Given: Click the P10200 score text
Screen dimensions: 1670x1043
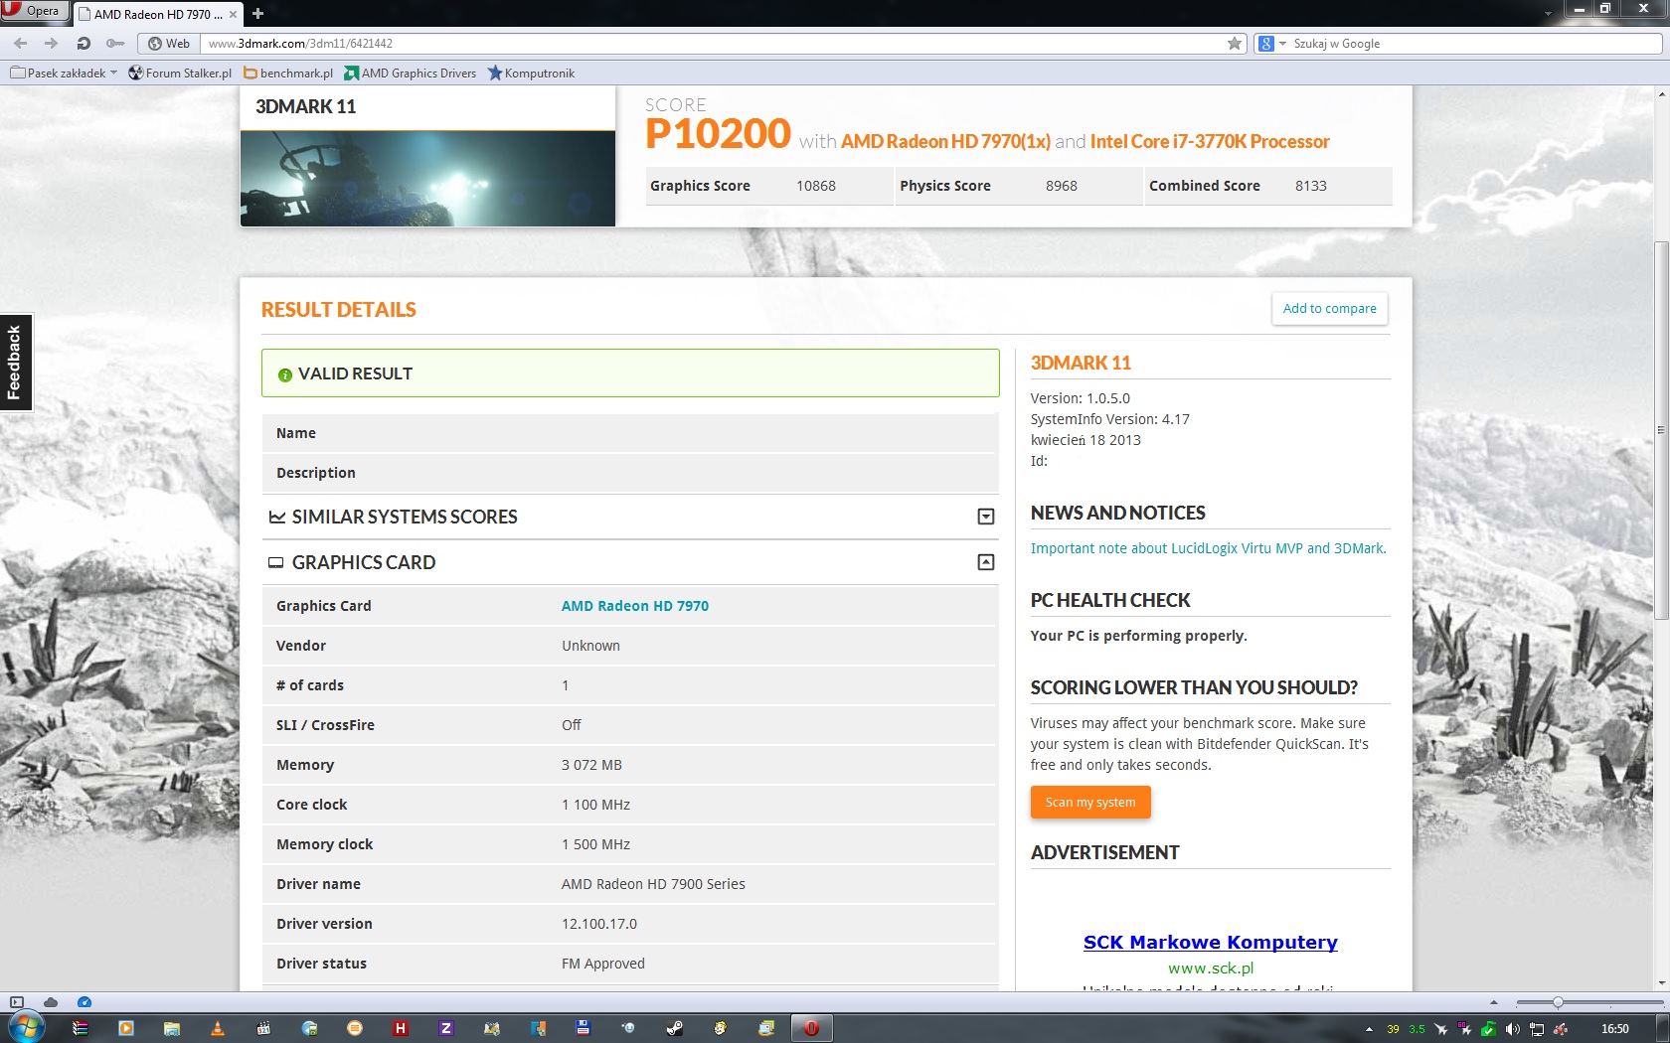Looking at the screenshot, I should (718, 134).
